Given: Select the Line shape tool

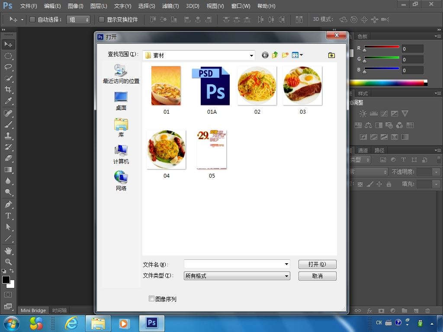Looking at the screenshot, I should (8, 238).
